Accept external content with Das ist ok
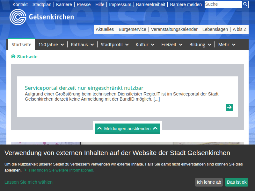This screenshot has width=255, height=191. 237,182
